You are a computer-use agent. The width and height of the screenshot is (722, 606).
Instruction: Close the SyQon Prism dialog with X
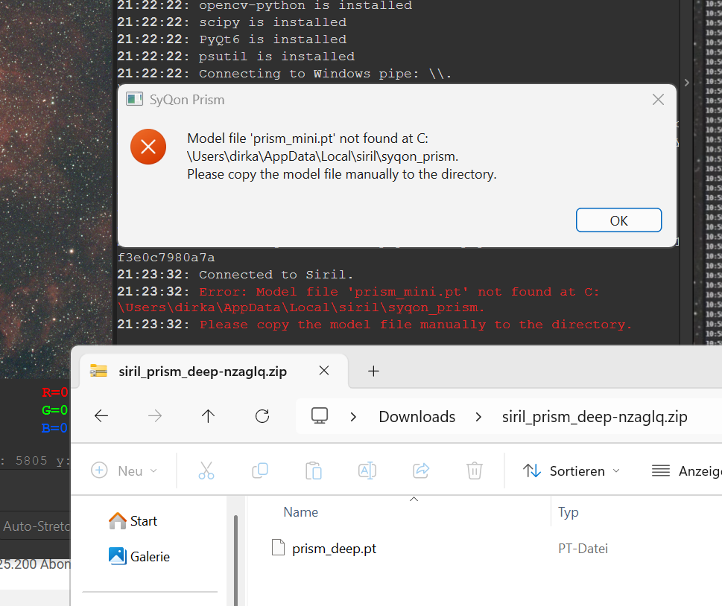[x=658, y=100]
